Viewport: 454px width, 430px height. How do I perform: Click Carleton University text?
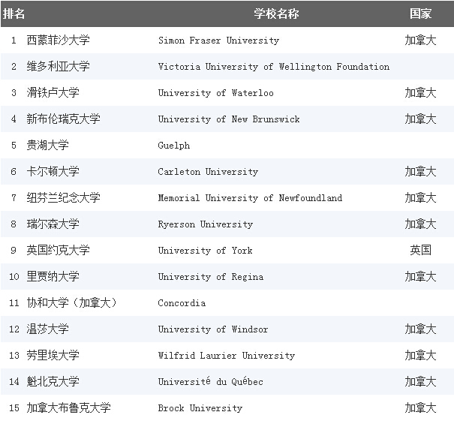click(208, 172)
